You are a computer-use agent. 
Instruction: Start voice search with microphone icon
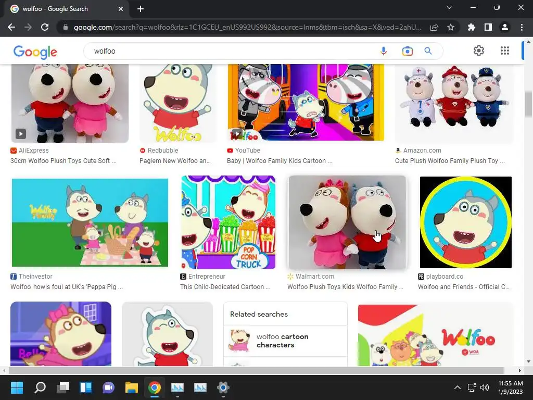click(x=384, y=51)
